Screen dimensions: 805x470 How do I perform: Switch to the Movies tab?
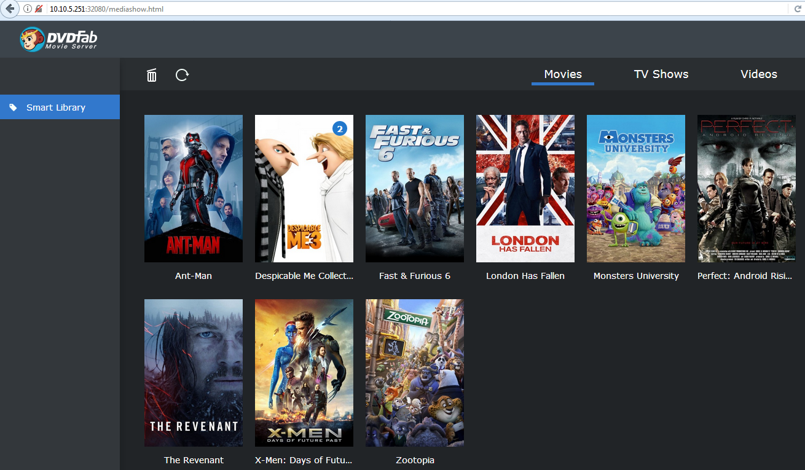(563, 74)
